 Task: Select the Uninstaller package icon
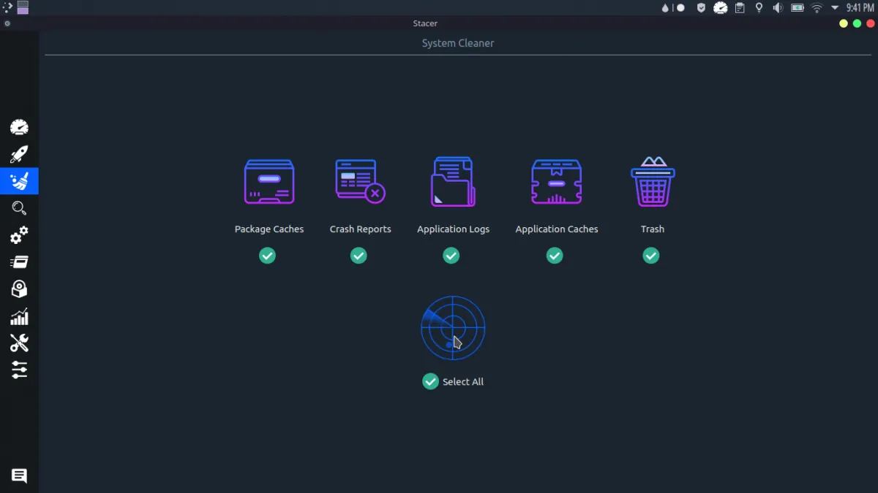(19, 288)
